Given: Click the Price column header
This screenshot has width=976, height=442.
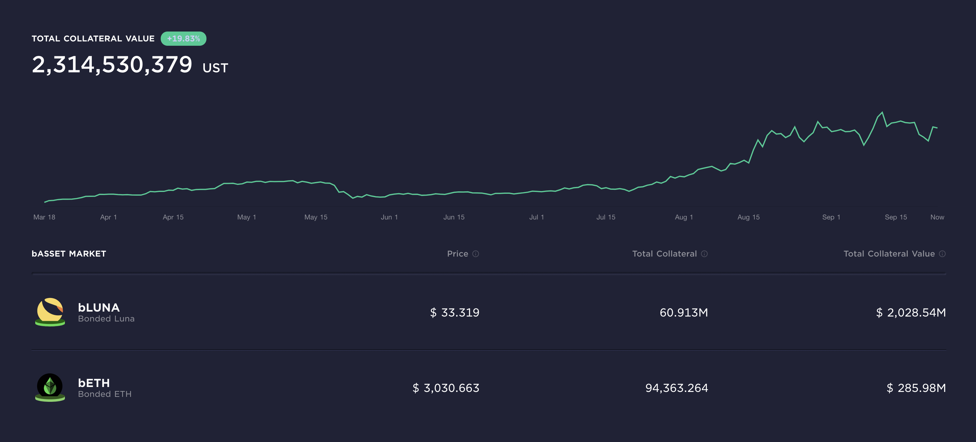Looking at the screenshot, I should coord(457,253).
